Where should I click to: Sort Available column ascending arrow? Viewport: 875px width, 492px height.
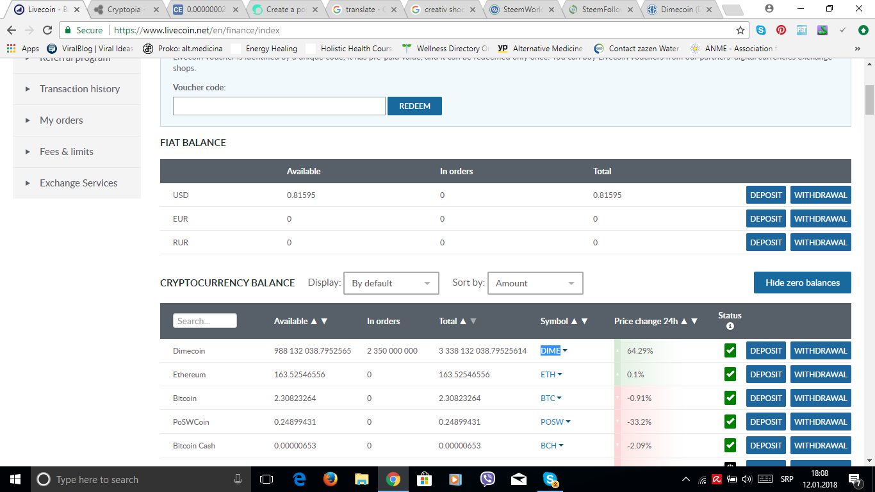(x=314, y=321)
